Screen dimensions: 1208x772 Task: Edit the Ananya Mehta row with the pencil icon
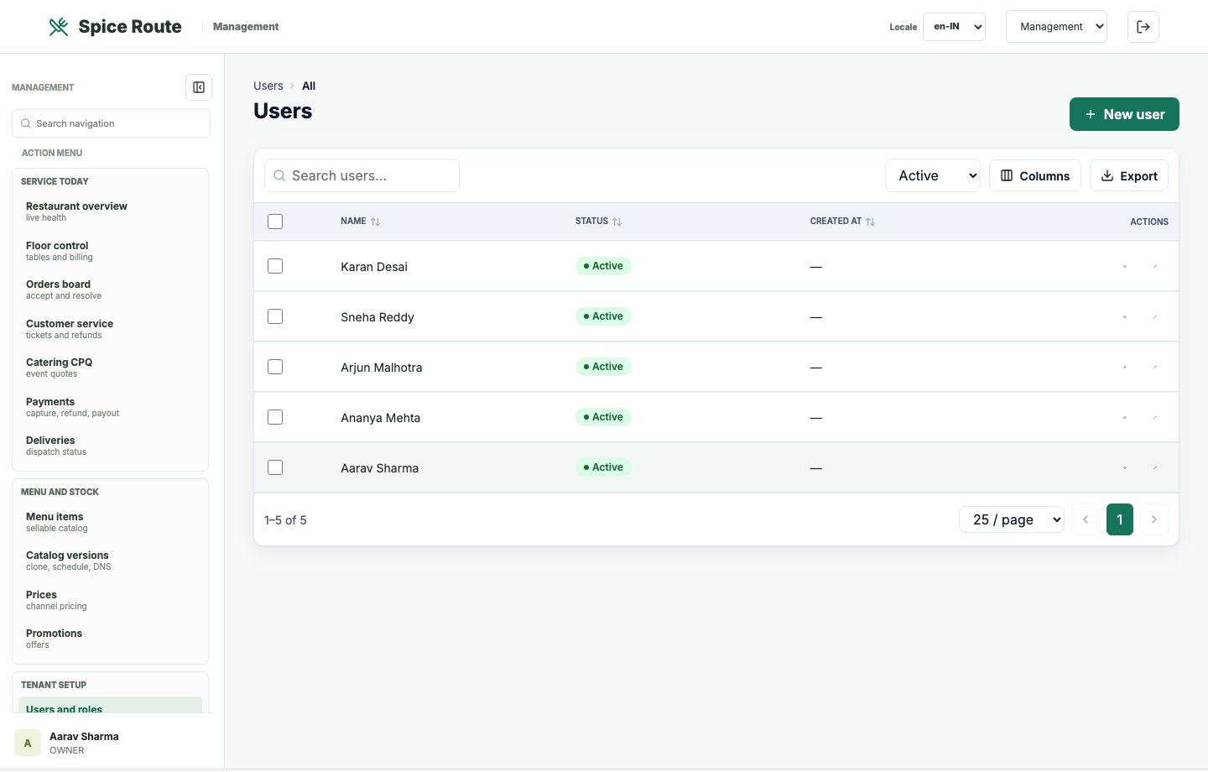(x=1155, y=417)
